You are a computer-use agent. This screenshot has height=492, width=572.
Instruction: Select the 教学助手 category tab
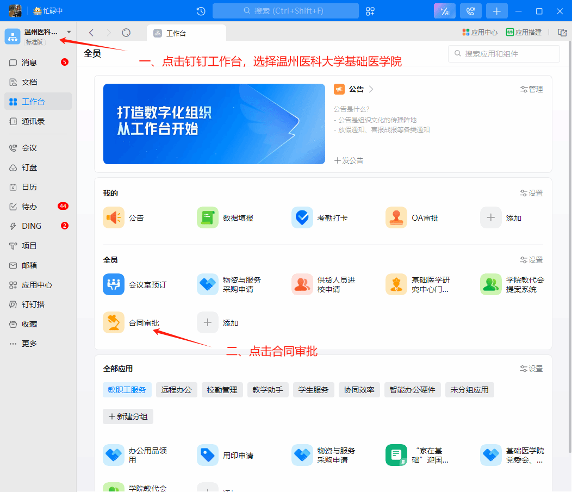(268, 390)
